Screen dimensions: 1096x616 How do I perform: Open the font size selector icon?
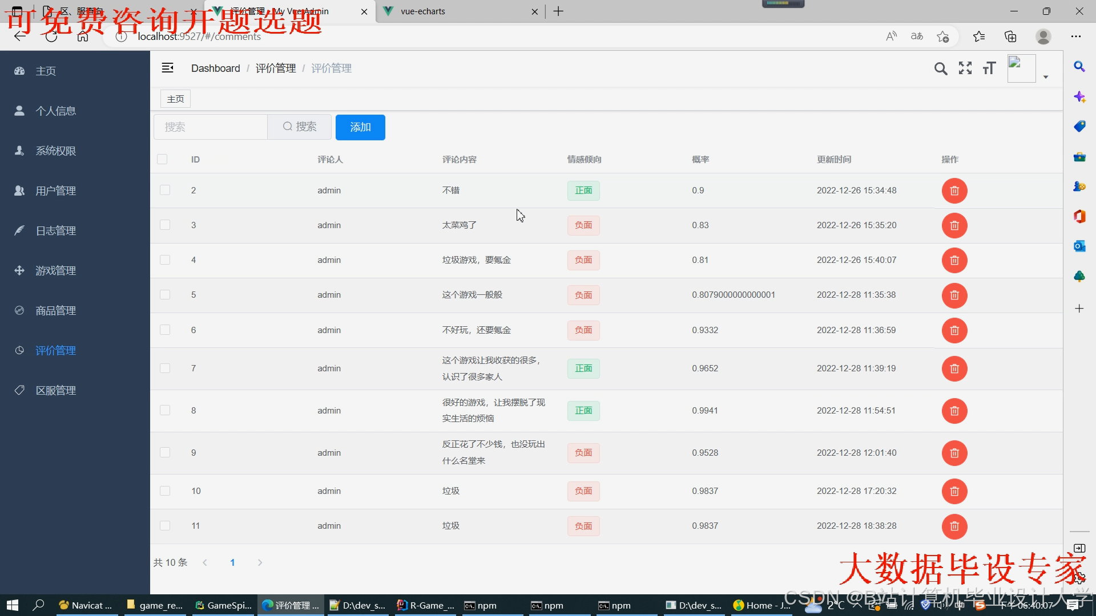(989, 68)
